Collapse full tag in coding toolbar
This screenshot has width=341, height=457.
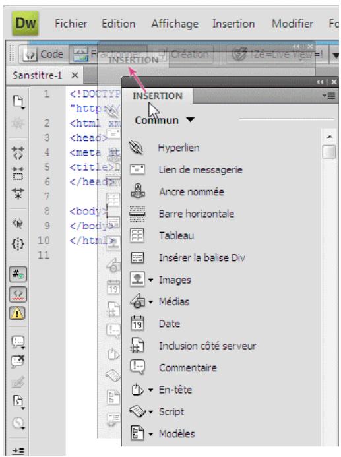(18, 153)
